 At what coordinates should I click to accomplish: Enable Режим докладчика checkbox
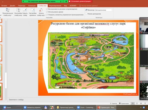pos(86,14)
